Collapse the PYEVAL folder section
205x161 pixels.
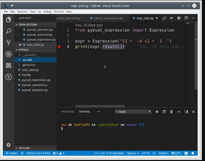35,50
